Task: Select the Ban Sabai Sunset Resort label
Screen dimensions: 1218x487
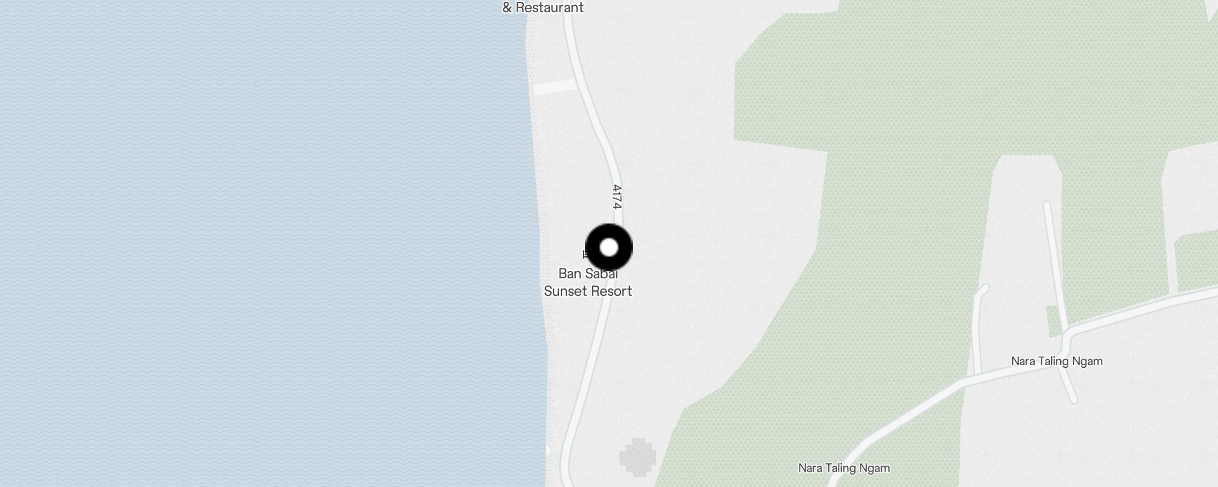Action: (x=588, y=282)
